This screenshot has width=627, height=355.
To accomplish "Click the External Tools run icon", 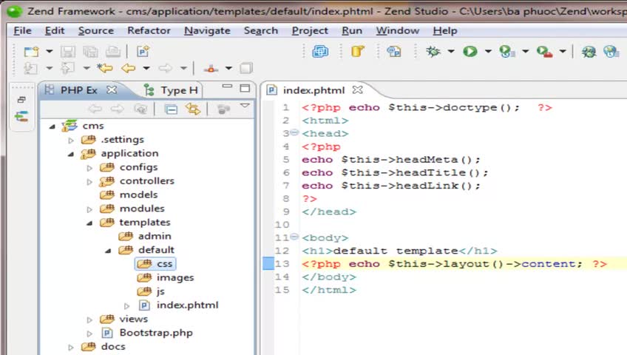I will tap(544, 52).
